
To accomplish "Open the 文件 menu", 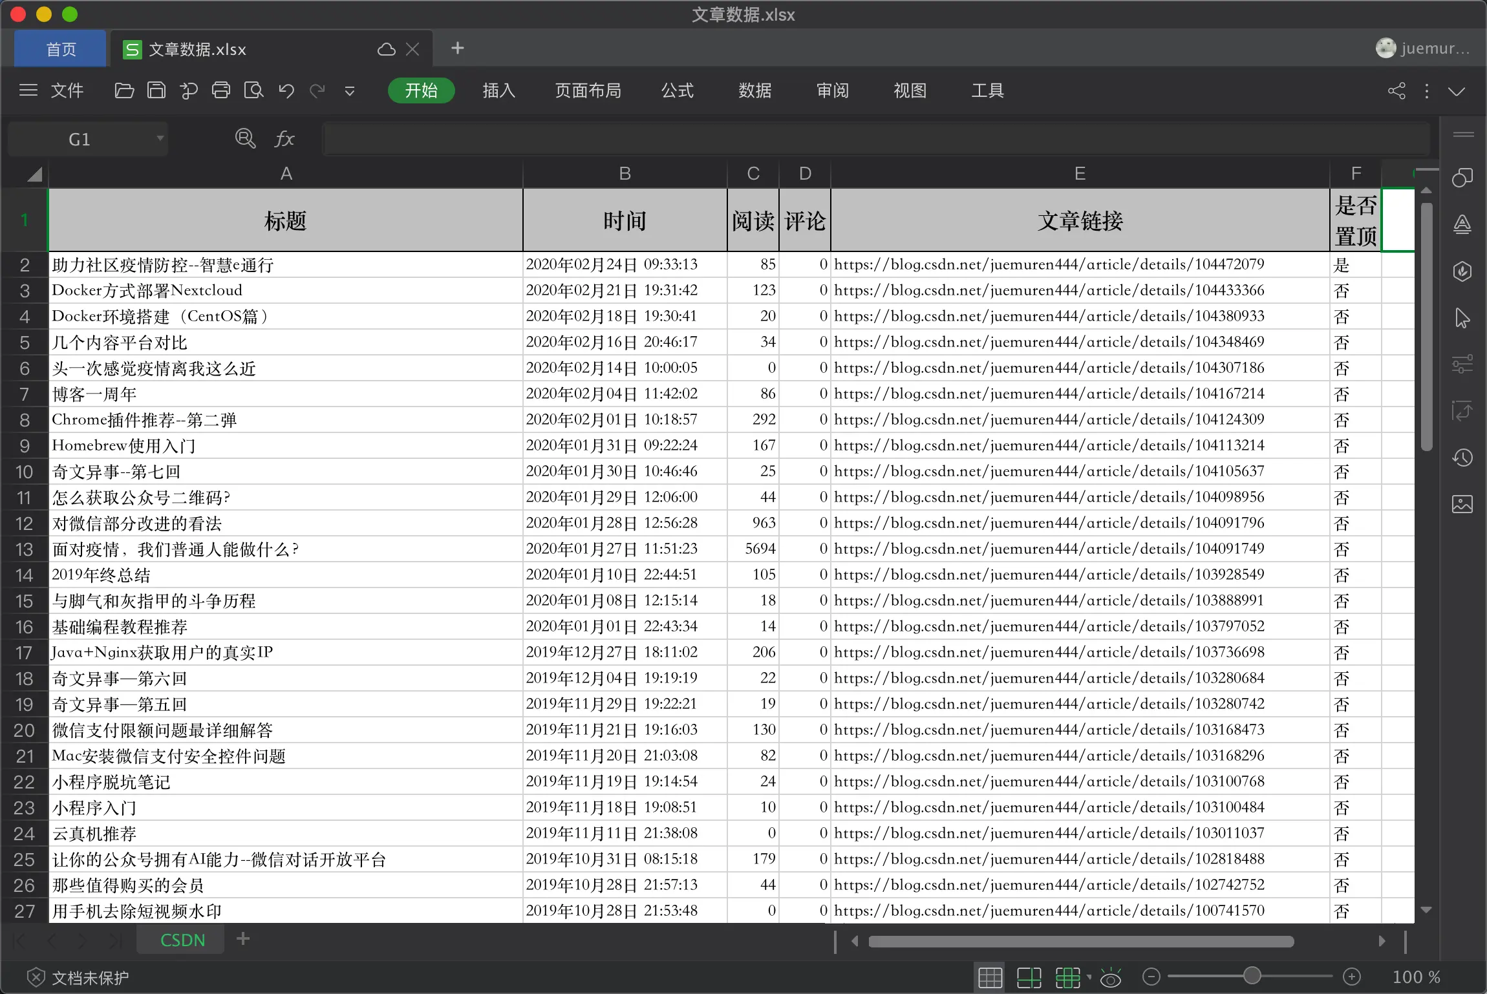I will pos(67,90).
